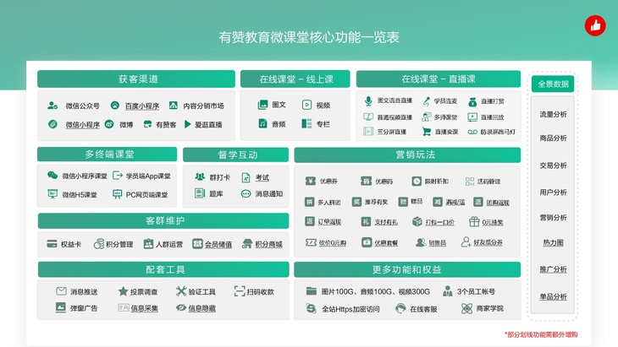Viewport: 618px width, 347px height.
Task: Click the money bag icon for 直播打赏
Action: [472, 101]
